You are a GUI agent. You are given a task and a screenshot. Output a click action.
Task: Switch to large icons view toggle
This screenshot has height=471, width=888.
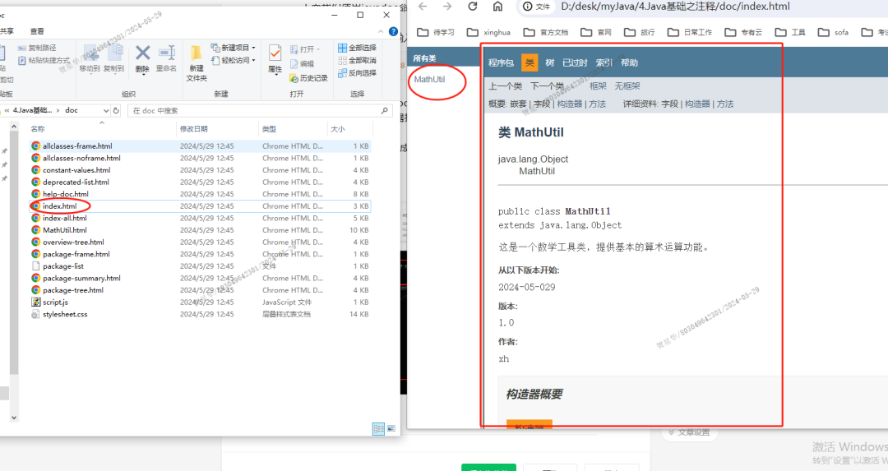(390, 428)
